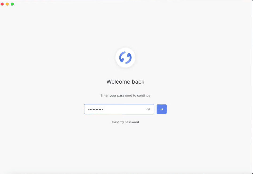Click empty area inside password box

124,109
